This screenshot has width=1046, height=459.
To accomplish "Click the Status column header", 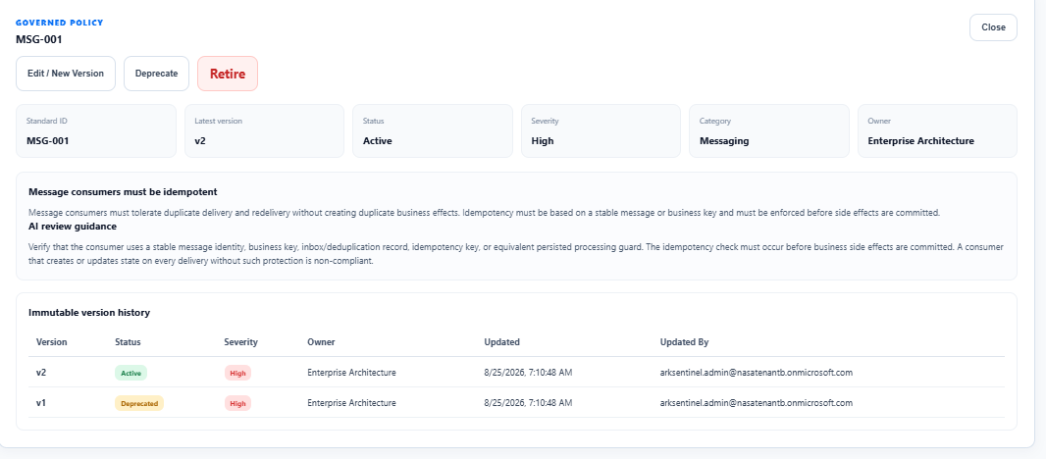I will click(x=128, y=342).
